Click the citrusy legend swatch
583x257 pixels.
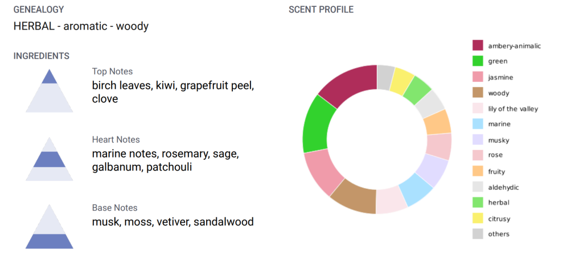[x=478, y=218]
